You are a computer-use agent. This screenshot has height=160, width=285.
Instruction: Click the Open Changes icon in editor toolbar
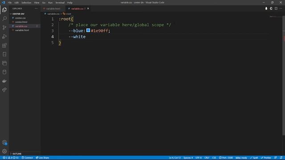pyautogui.click(x=271, y=8)
